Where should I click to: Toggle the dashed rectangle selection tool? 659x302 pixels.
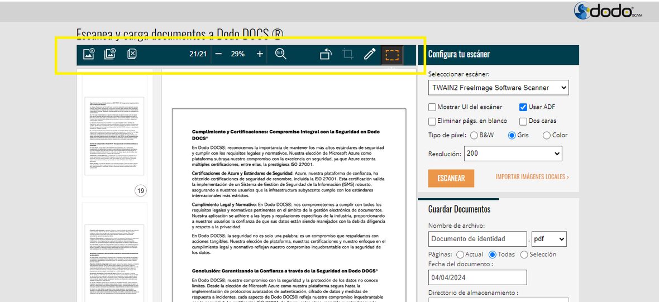(392, 55)
